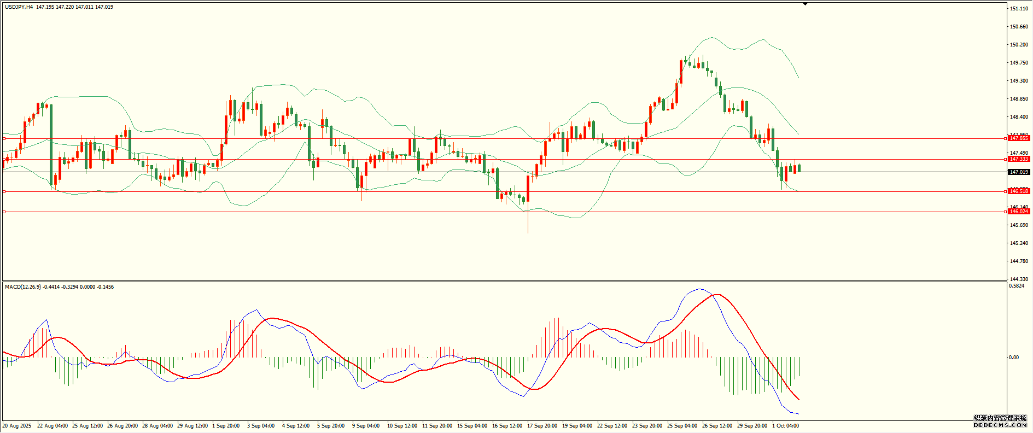Click the 1 Oct 04:00 time label
The image size is (1033, 433).
(785, 426)
